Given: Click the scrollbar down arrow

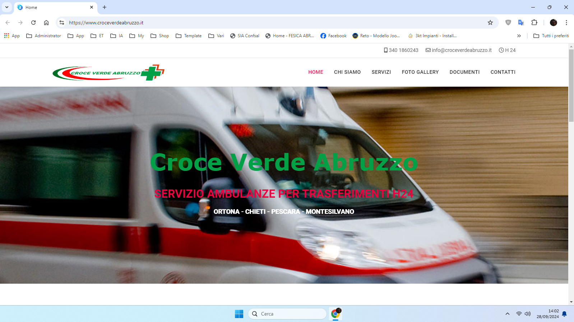Looking at the screenshot, I should tap(571, 302).
